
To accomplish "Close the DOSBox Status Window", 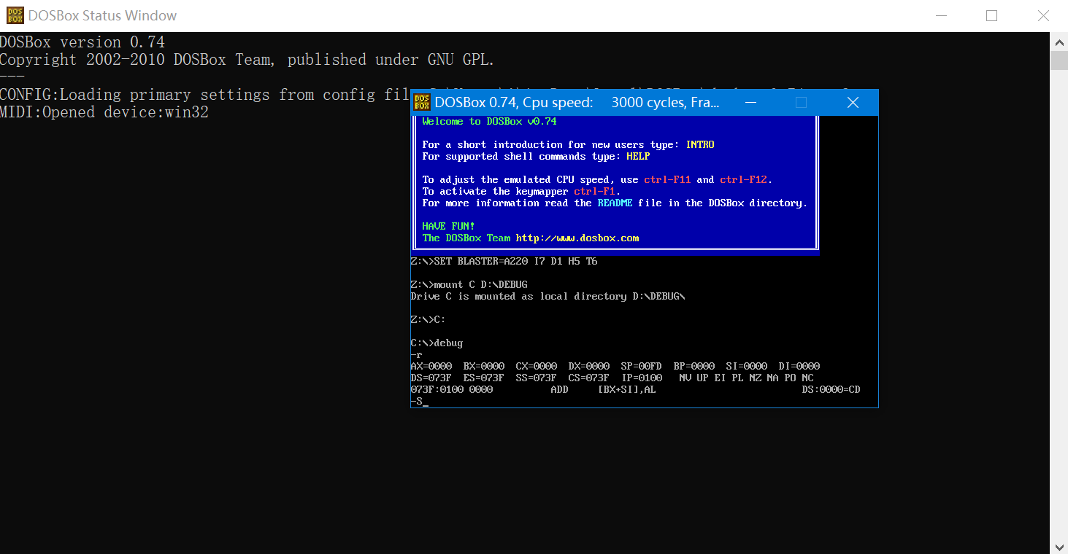I will click(1043, 15).
